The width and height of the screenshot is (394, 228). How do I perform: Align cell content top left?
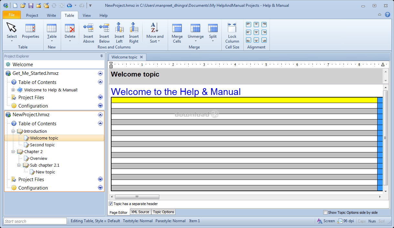pyautogui.click(x=248, y=25)
